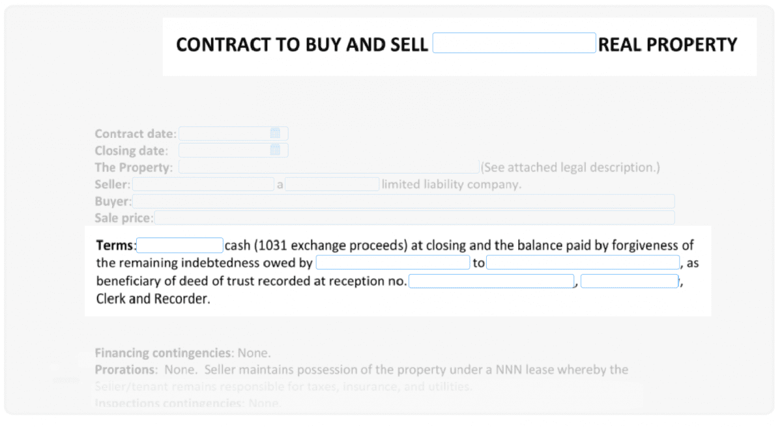
Task: Select the Sale price field
Action: (414, 218)
